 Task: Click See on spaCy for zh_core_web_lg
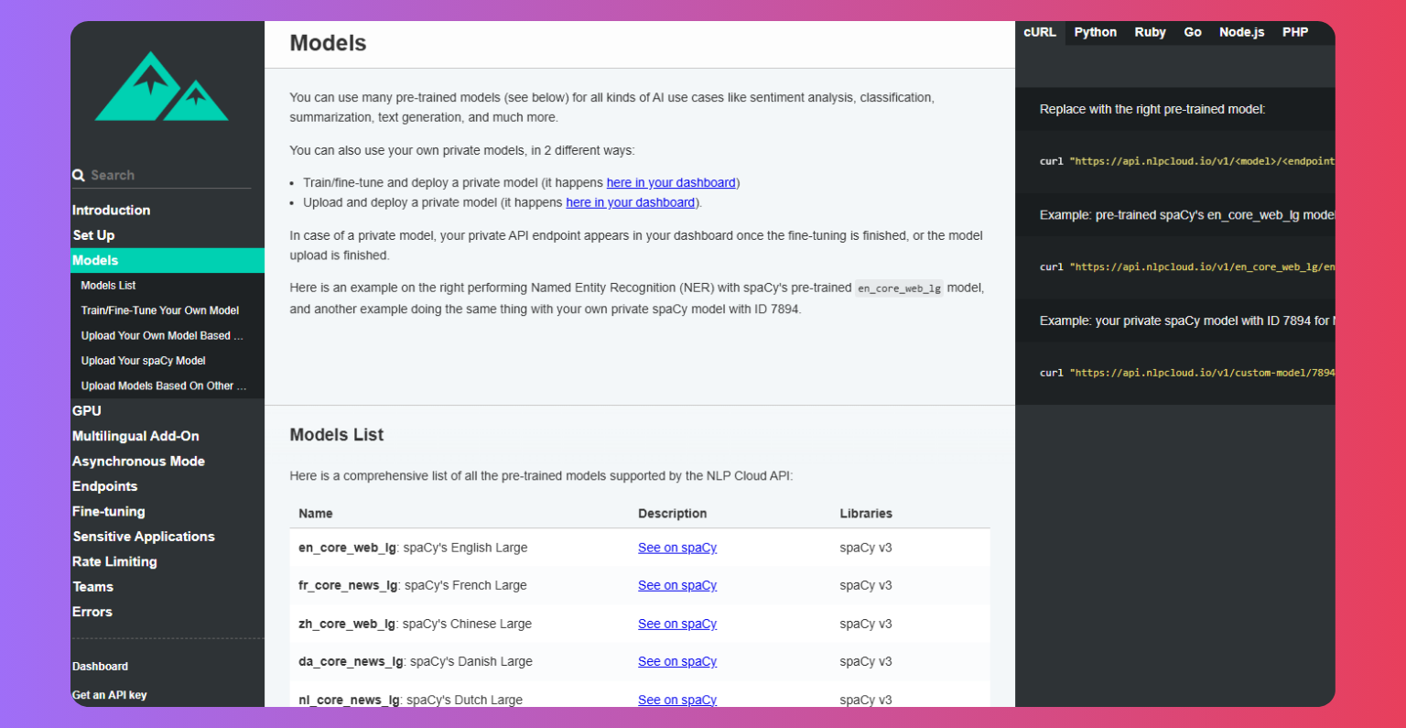(x=677, y=624)
